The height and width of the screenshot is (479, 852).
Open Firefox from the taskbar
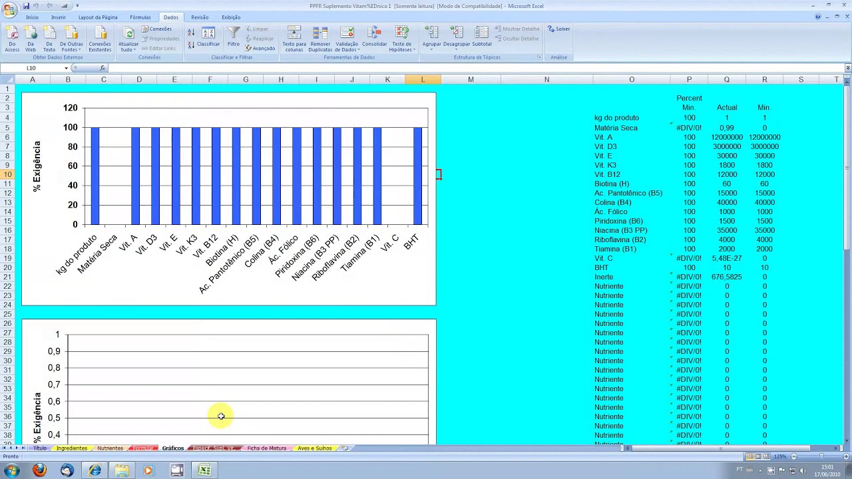click(39, 470)
